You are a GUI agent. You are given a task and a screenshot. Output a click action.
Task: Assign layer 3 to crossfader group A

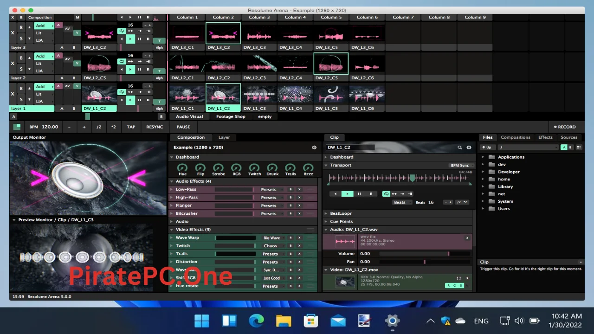click(62, 47)
